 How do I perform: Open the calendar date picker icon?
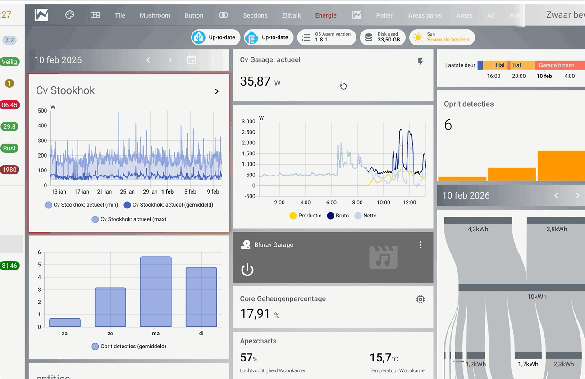(192, 60)
